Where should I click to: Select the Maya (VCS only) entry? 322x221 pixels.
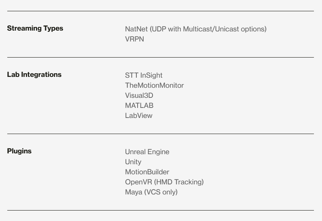(x=151, y=192)
